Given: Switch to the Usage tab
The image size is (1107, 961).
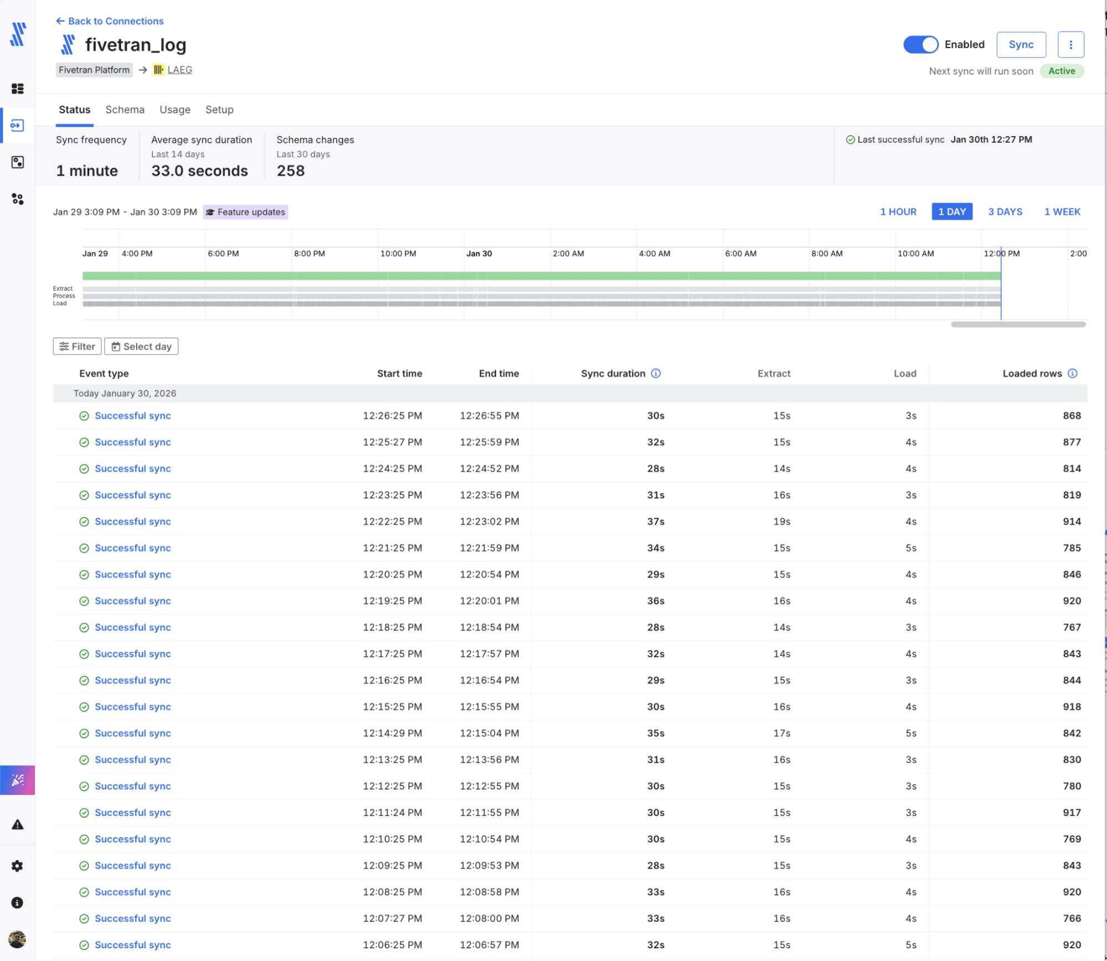Looking at the screenshot, I should pos(174,110).
